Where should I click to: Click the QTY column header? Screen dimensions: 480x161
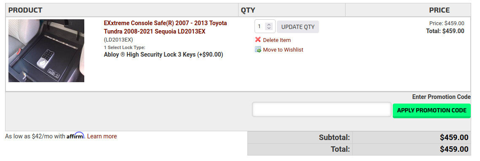coord(248,10)
